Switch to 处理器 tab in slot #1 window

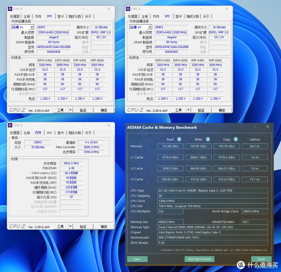tap(15, 16)
